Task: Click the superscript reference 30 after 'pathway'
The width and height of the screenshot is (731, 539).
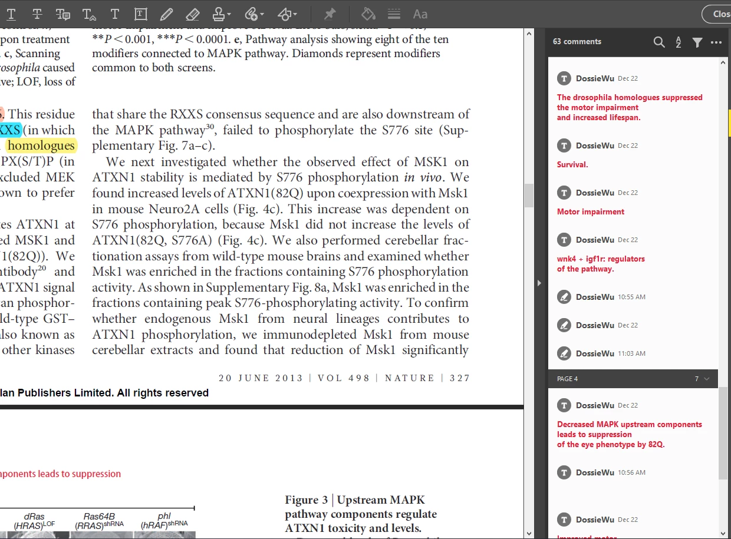Action: coord(210,126)
